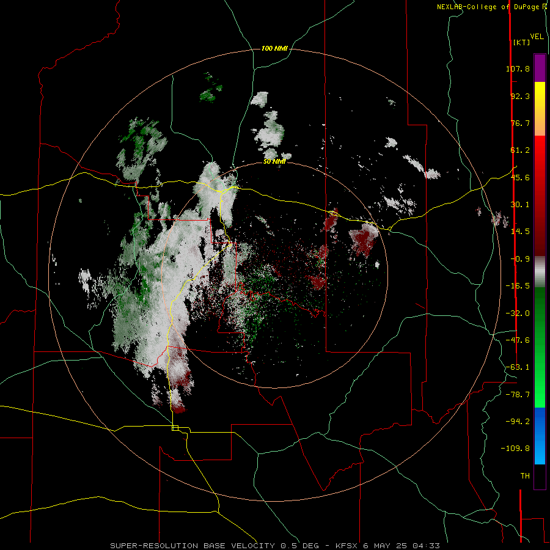This screenshot has height=550, width=550.
Task: Select the -32.0 velocity scale value
Action: pyautogui.click(x=518, y=313)
